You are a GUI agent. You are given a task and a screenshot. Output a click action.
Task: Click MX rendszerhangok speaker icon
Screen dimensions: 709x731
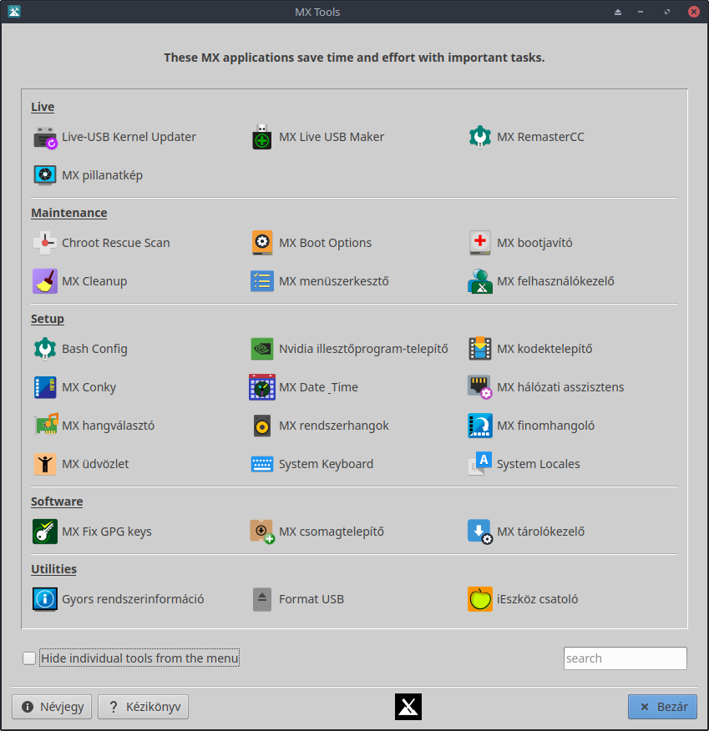click(262, 426)
